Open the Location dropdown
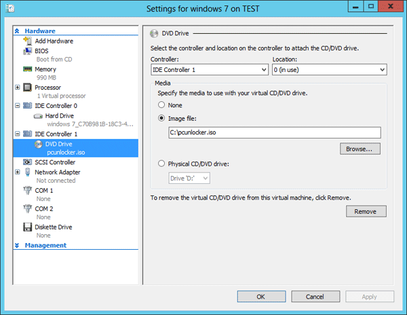Screen dimensions: 407x315 [x=329, y=70]
